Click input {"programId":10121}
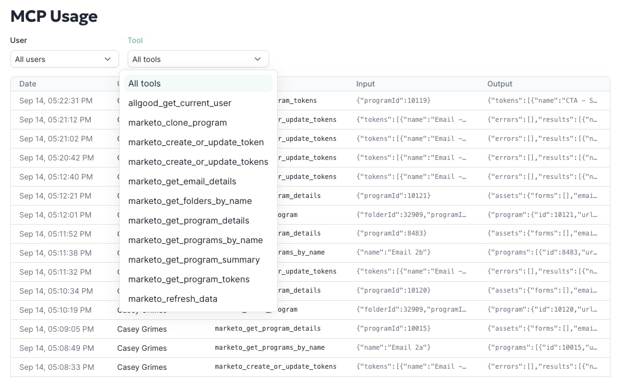Screen dimensions: 624x378 394,196
